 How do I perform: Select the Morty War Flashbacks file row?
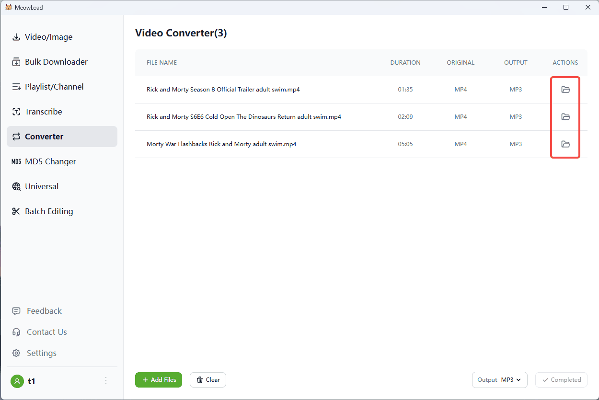click(x=221, y=144)
